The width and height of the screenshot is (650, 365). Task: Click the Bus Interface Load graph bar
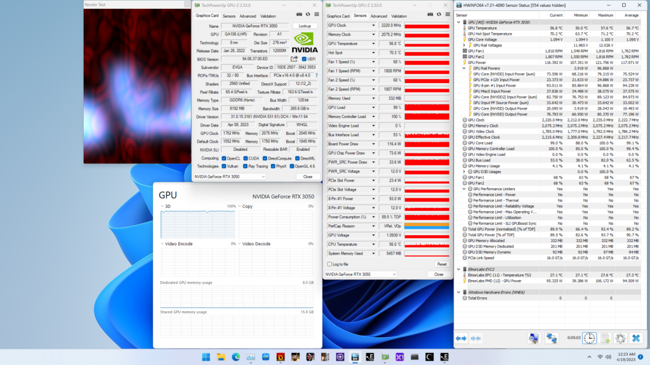click(x=427, y=135)
